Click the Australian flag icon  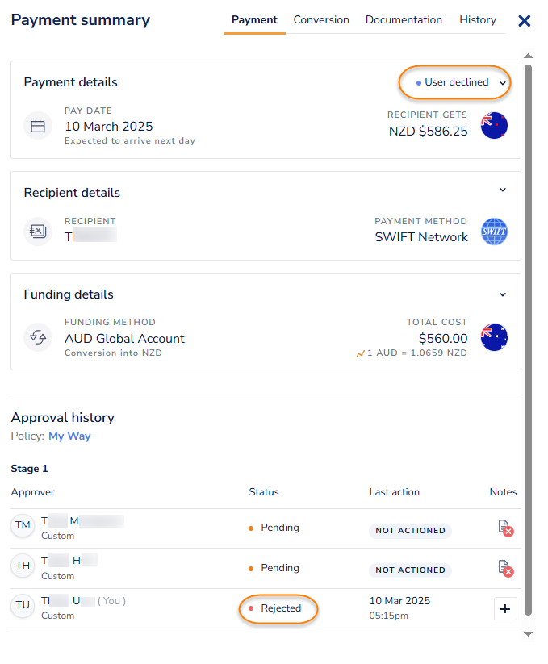(x=494, y=336)
